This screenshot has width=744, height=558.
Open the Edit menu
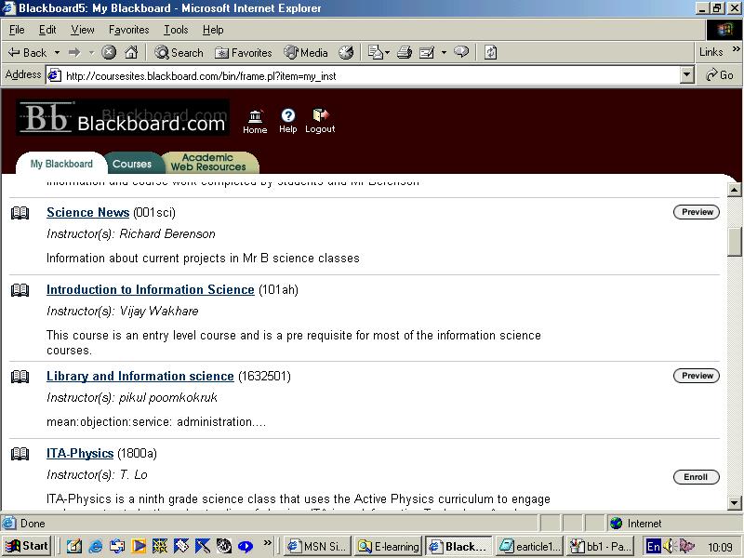point(47,30)
